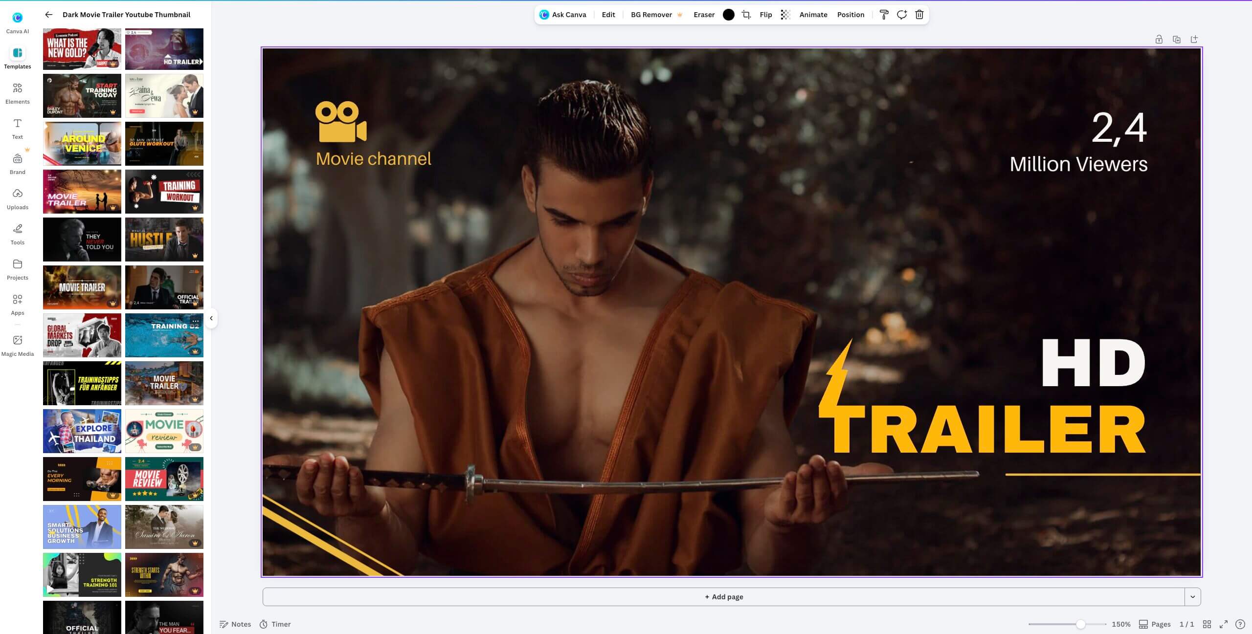The width and height of the screenshot is (1252, 634).
Task: Click the 150% zoom value
Action: [x=1121, y=624]
